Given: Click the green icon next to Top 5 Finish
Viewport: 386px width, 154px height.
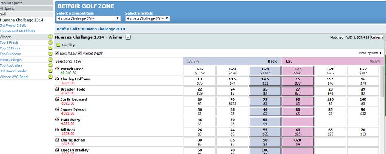Looking at the screenshot, I should (x=51, y=43).
